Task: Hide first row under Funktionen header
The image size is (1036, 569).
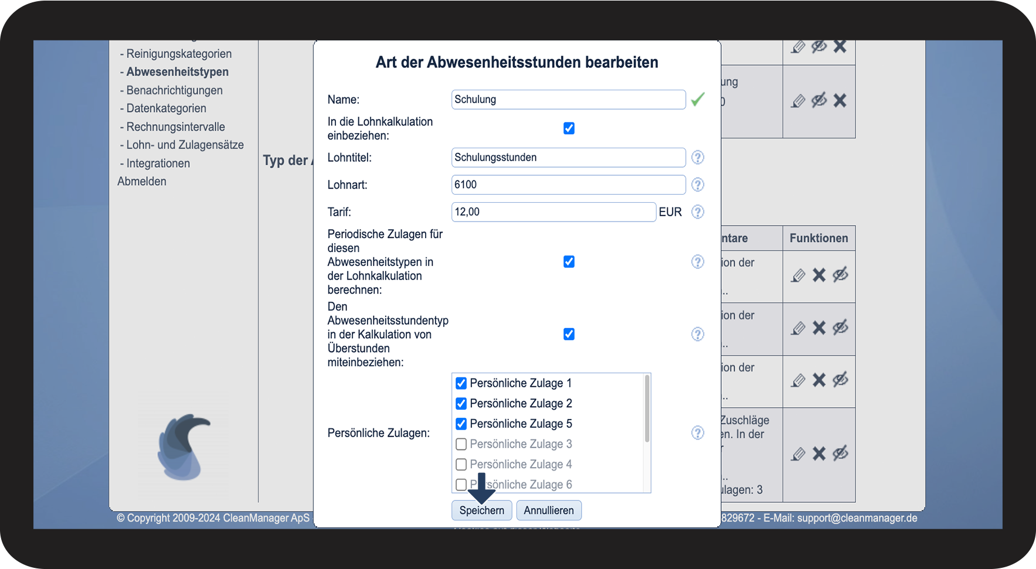Action: (840, 274)
